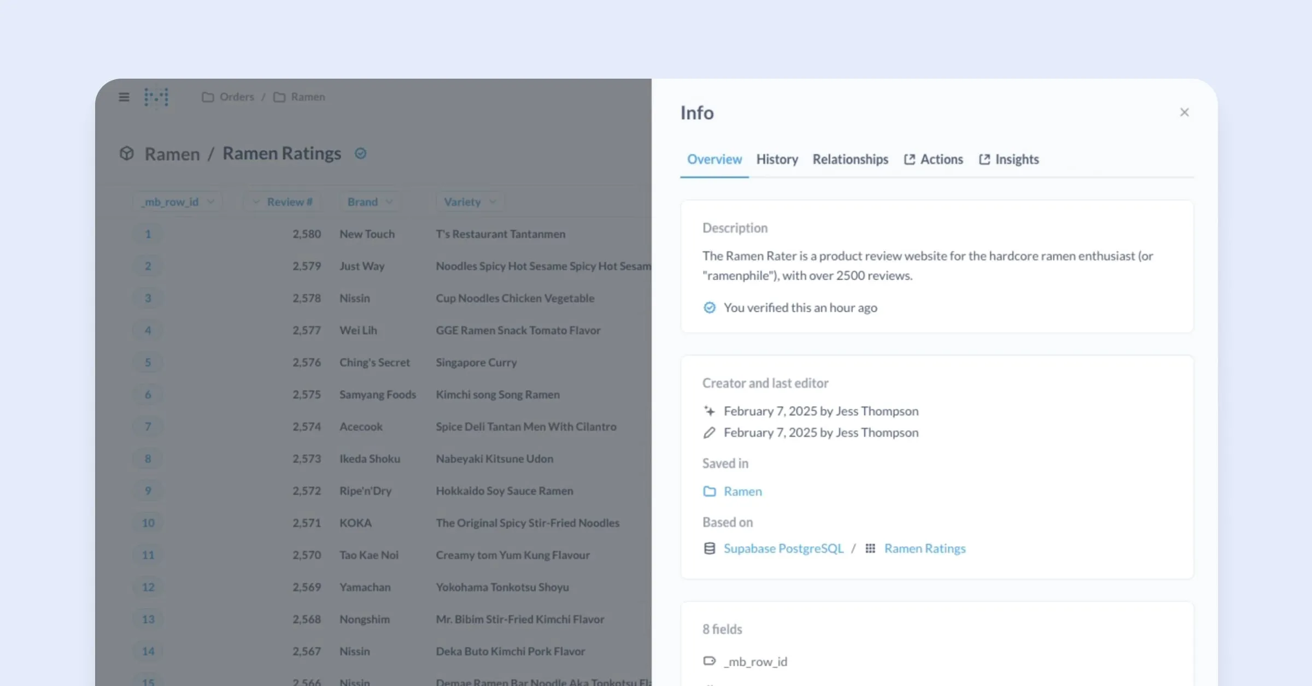
Task: Click the tag icon next to _mb_row_id field
Action: tap(709, 661)
